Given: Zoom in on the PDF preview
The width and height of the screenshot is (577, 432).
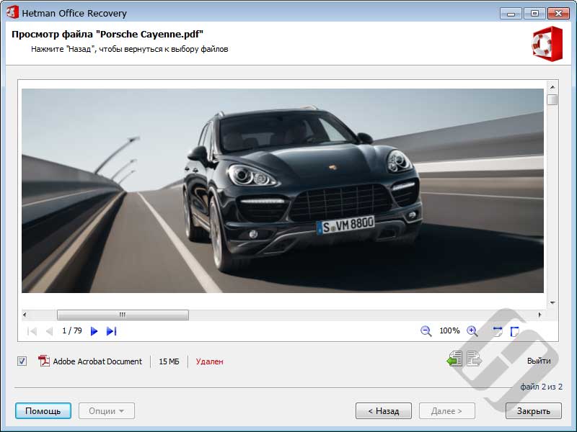Looking at the screenshot, I should pos(472,331).
